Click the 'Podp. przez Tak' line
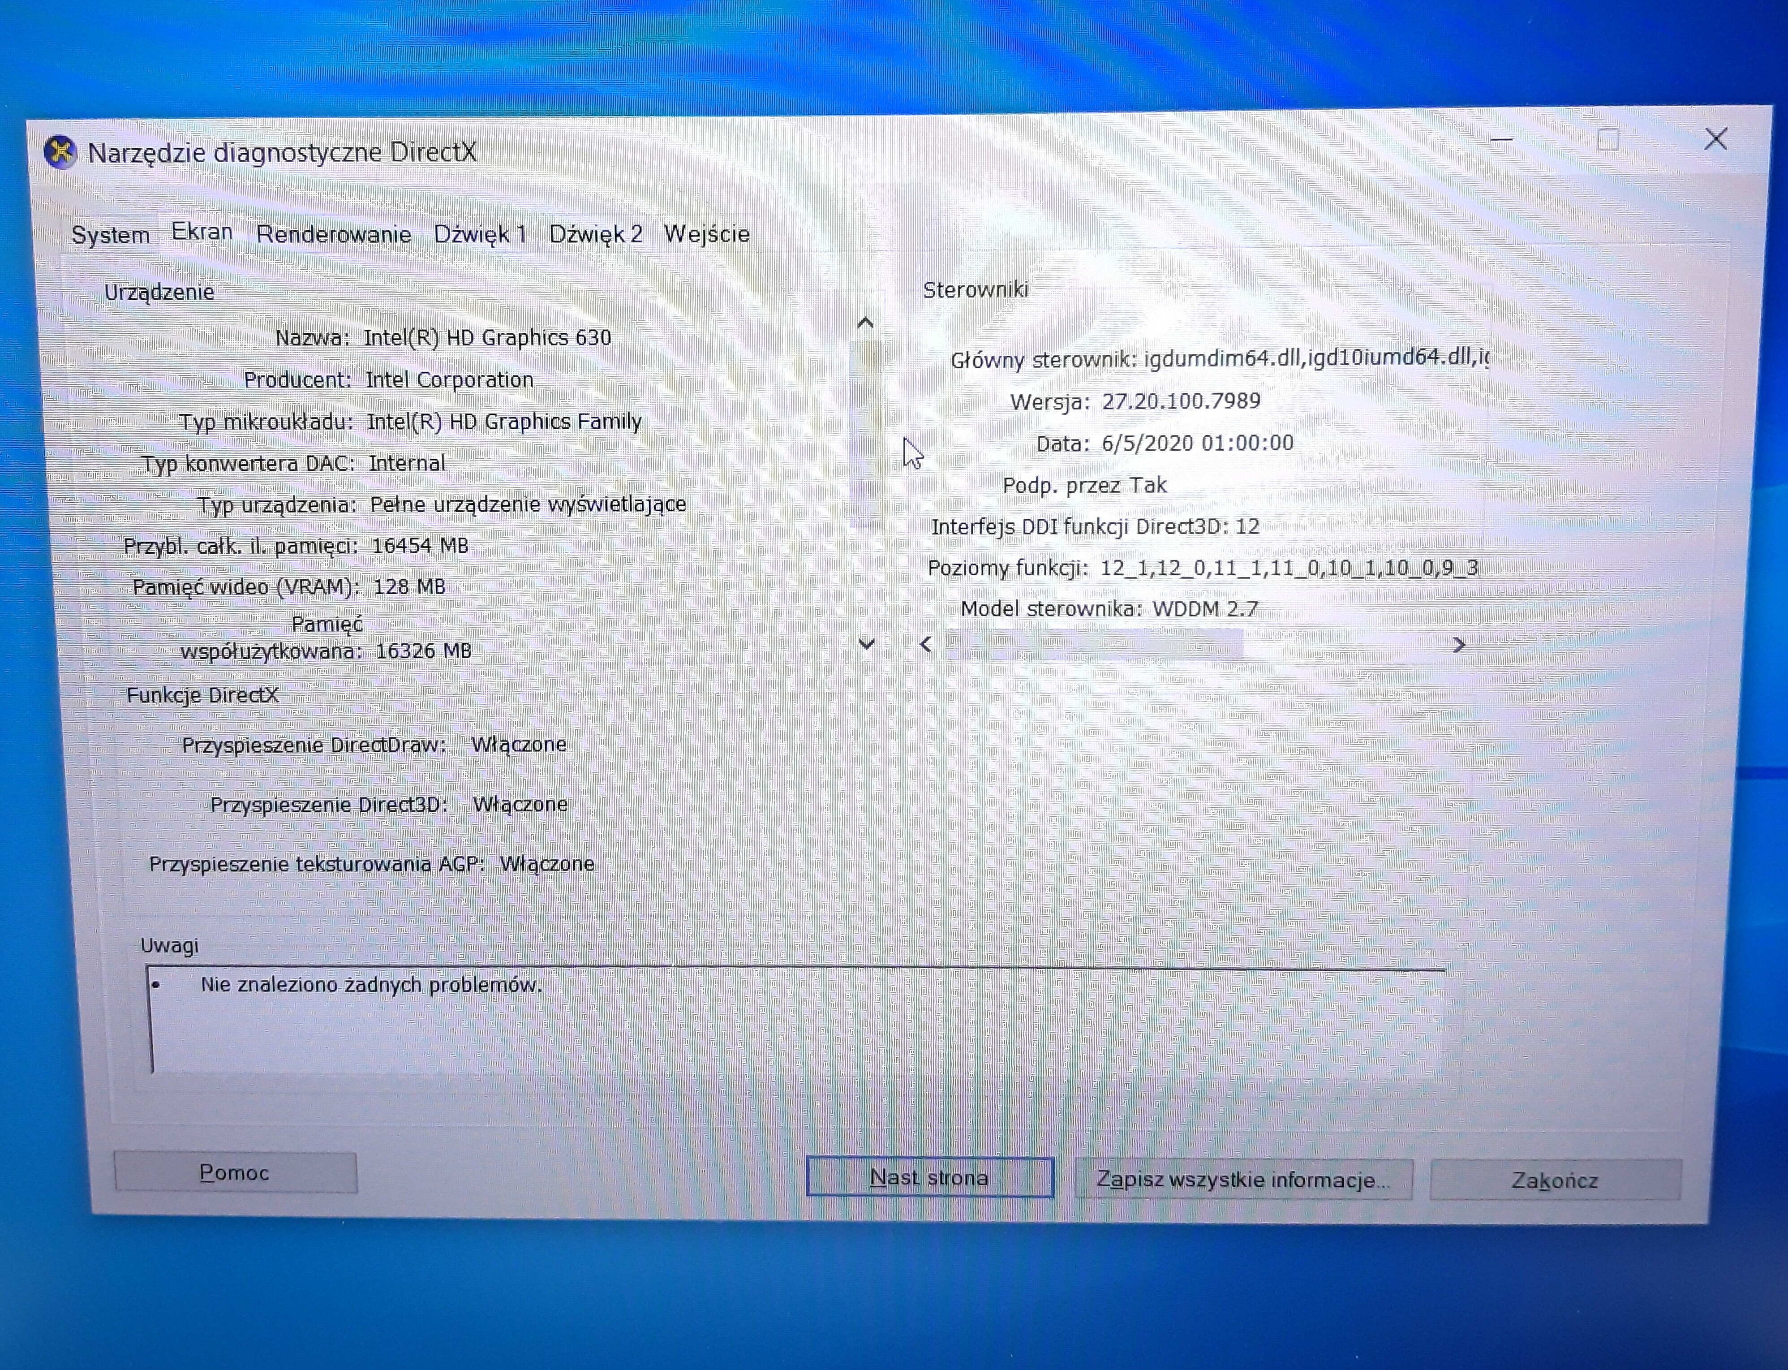Screen dimensions: 1788x1370 tap(1084, 485)
